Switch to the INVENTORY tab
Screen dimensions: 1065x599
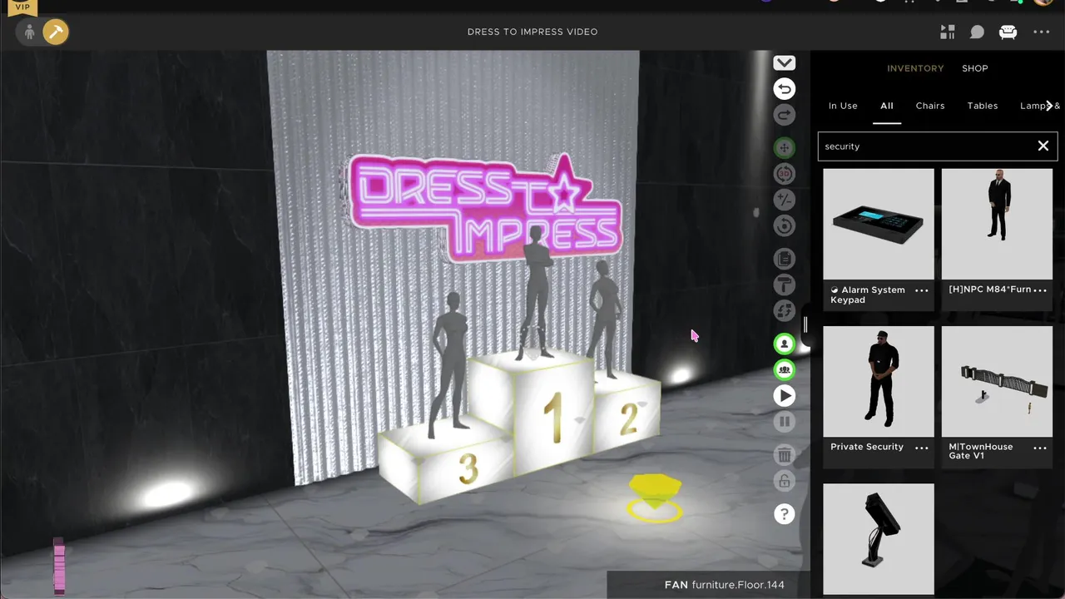(915, 68)
